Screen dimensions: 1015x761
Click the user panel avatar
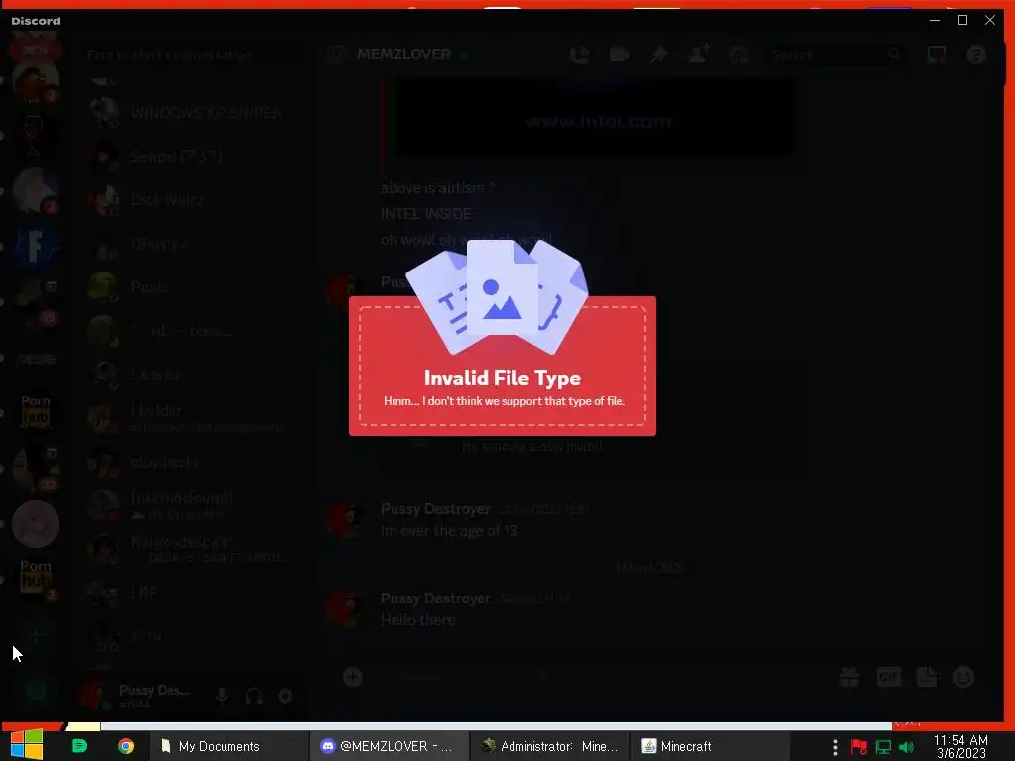pyautogui.click(x=94, y=696)
